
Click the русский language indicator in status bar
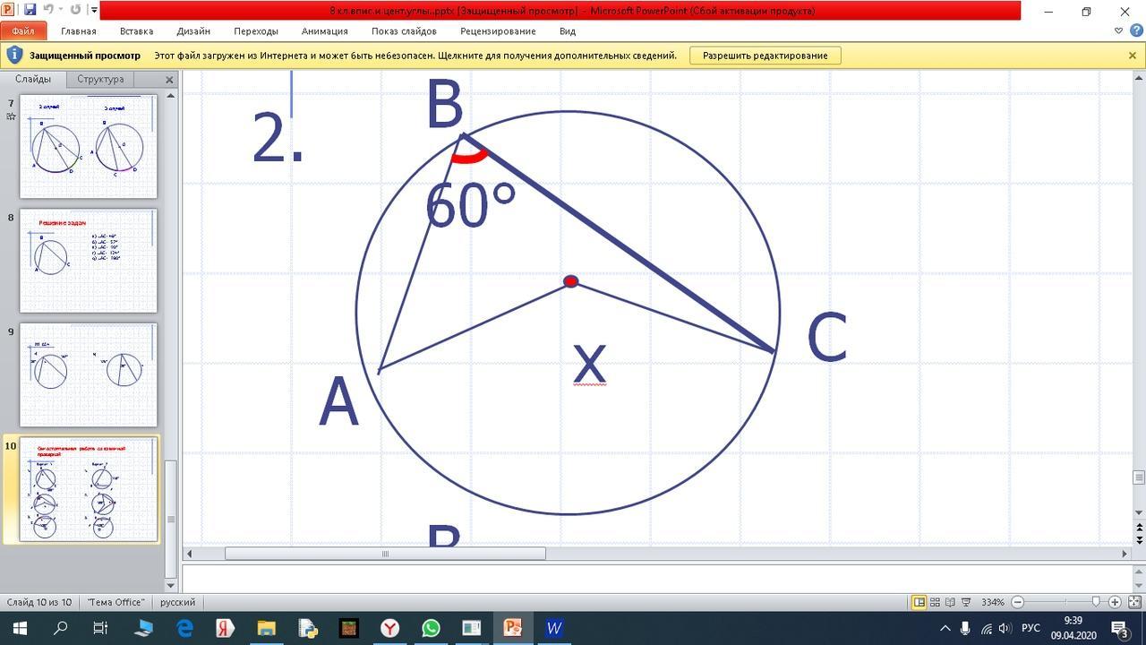(x=177, y=602)
